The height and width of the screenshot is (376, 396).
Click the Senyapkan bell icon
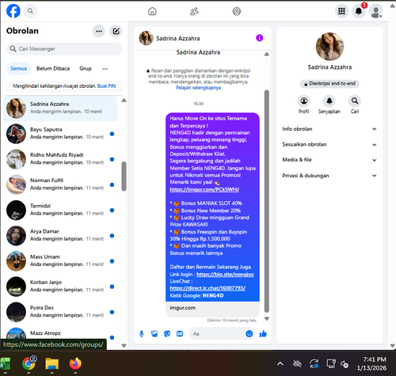329,101
